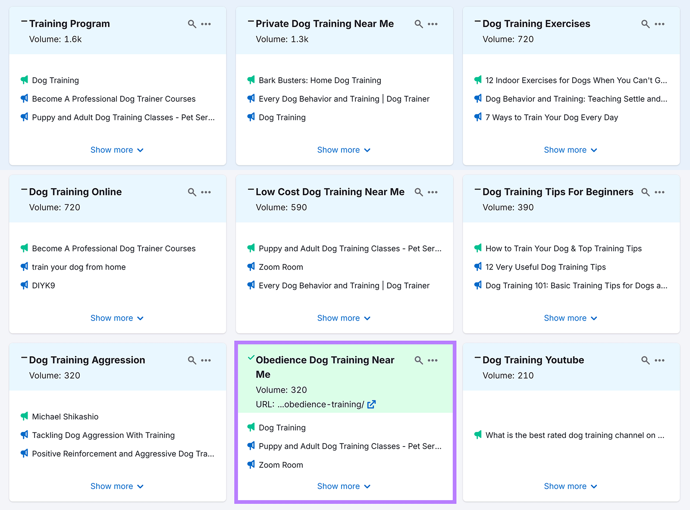Click the external link icon next to obedience-training URL
The width and height of the screenshot is (690, 510).
(x=372, y=405)
